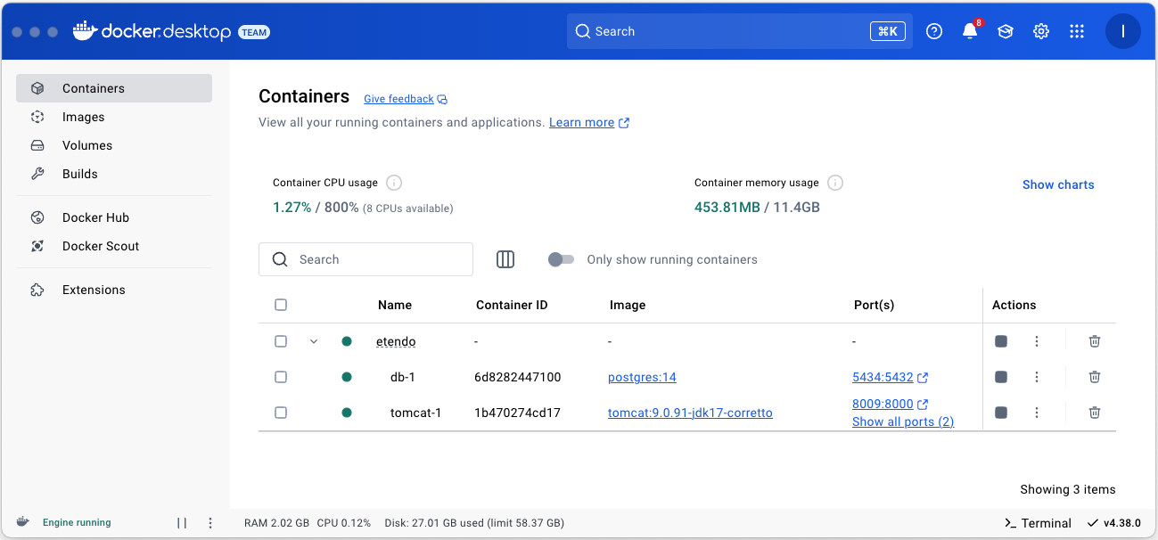Open the Terminal in status bar
Viewport: 1158px width, 540px height.
pyautogui.click(x=1038, y=523)
